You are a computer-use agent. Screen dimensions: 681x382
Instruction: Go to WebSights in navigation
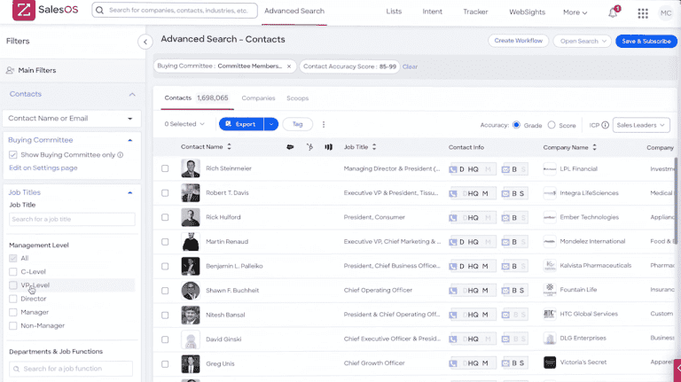click(x=527, y=12)
